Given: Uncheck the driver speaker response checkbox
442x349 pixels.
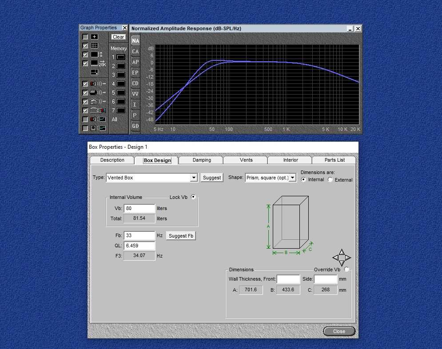Looking at the screenshot, I should coord(85,84).
